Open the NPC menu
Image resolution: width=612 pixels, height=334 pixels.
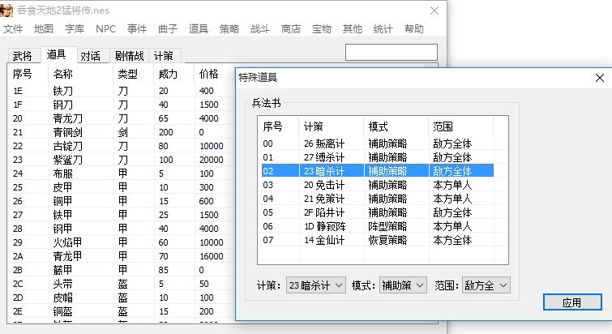105,29
